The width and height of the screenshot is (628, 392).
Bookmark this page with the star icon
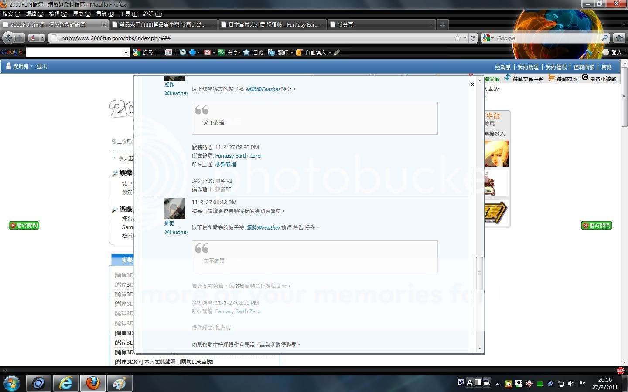point(457,38)
